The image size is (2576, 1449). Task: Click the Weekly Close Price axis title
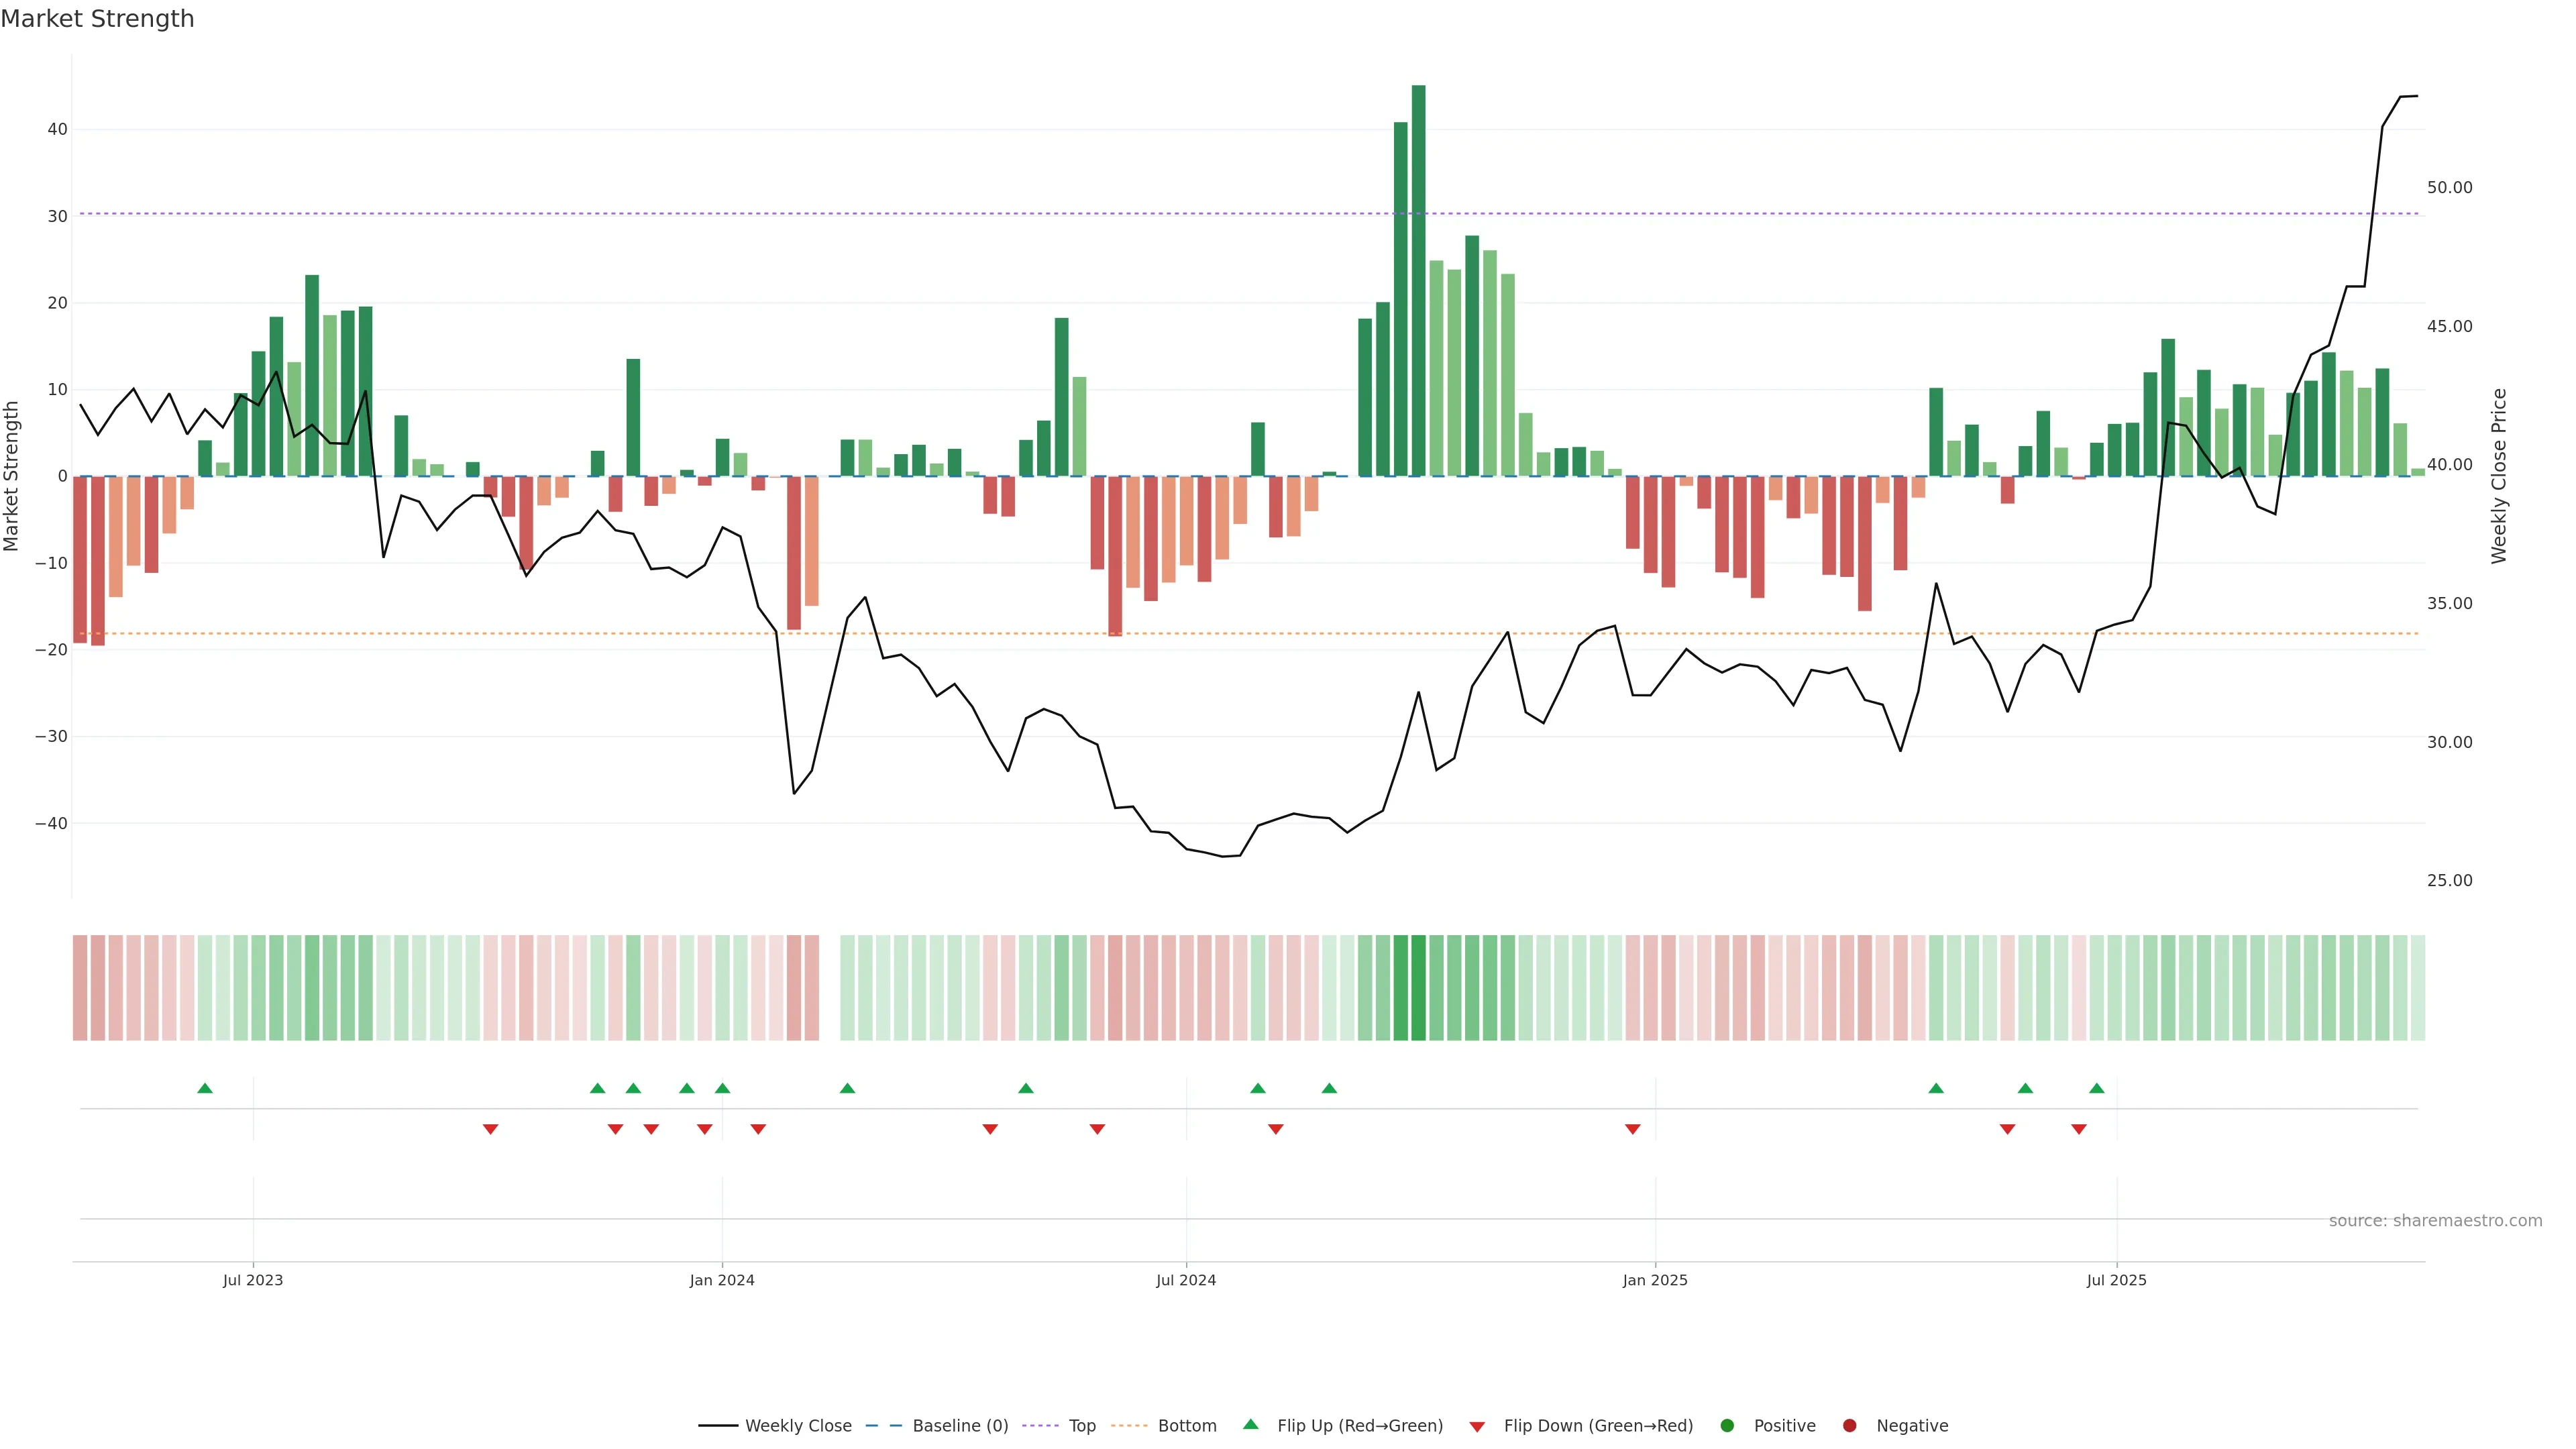coord(2499,476)
